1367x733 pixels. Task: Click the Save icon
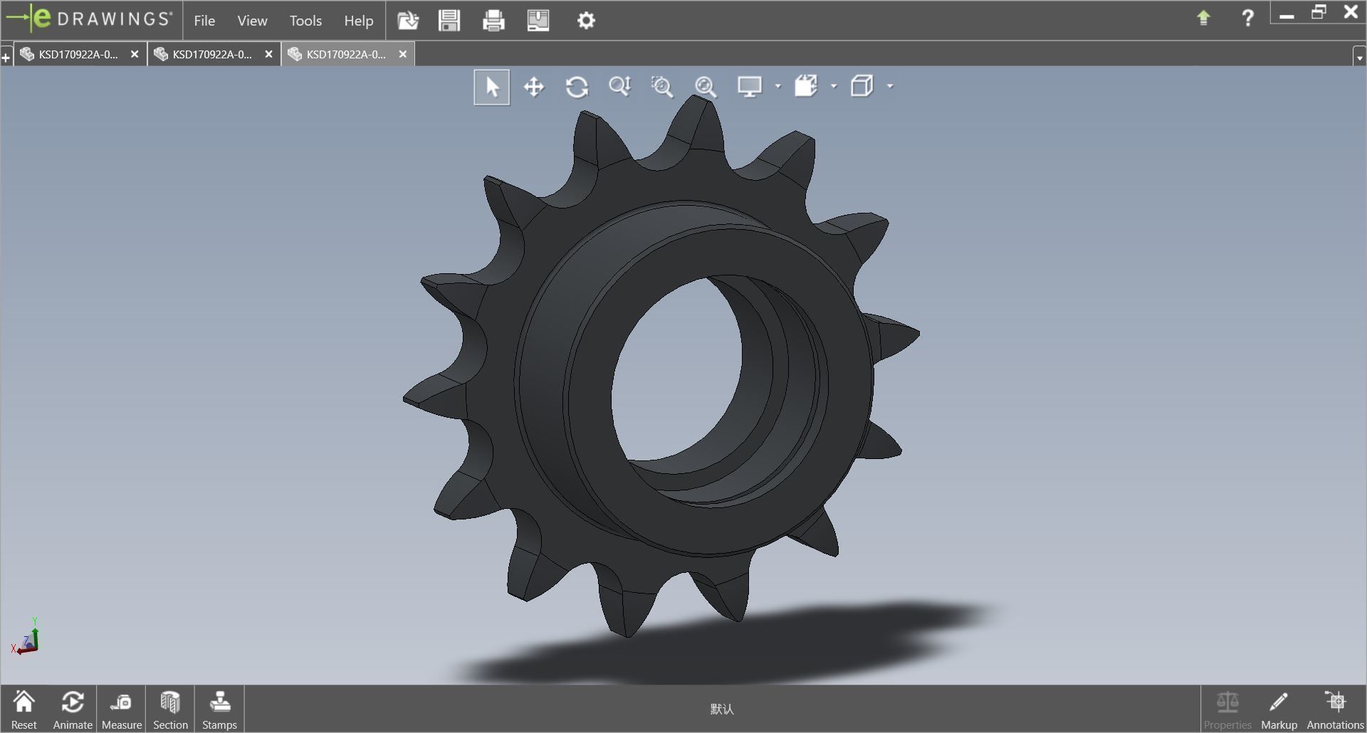click(x=449, y=20)
